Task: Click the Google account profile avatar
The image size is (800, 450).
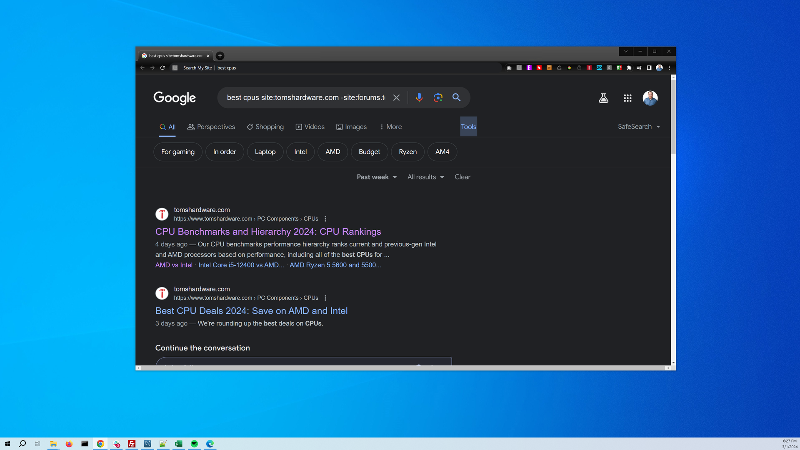Action: pos(650,98)
